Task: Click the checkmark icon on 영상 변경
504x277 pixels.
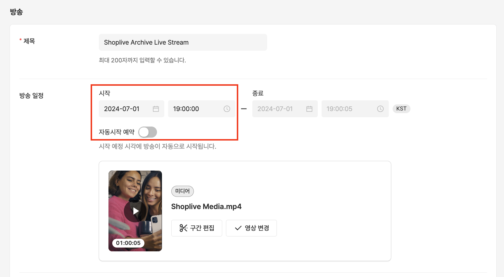Action: 238,228
